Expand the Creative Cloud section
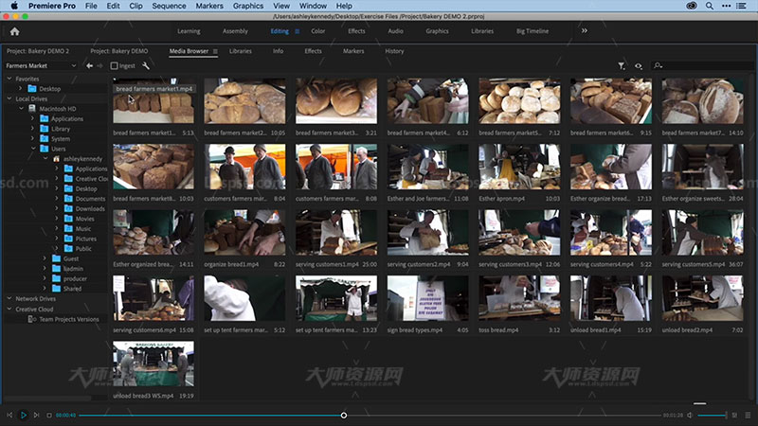The image size is (758, 426). point(9,309)
